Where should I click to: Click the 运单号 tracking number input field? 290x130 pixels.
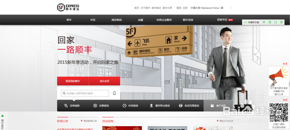[85, 93]
